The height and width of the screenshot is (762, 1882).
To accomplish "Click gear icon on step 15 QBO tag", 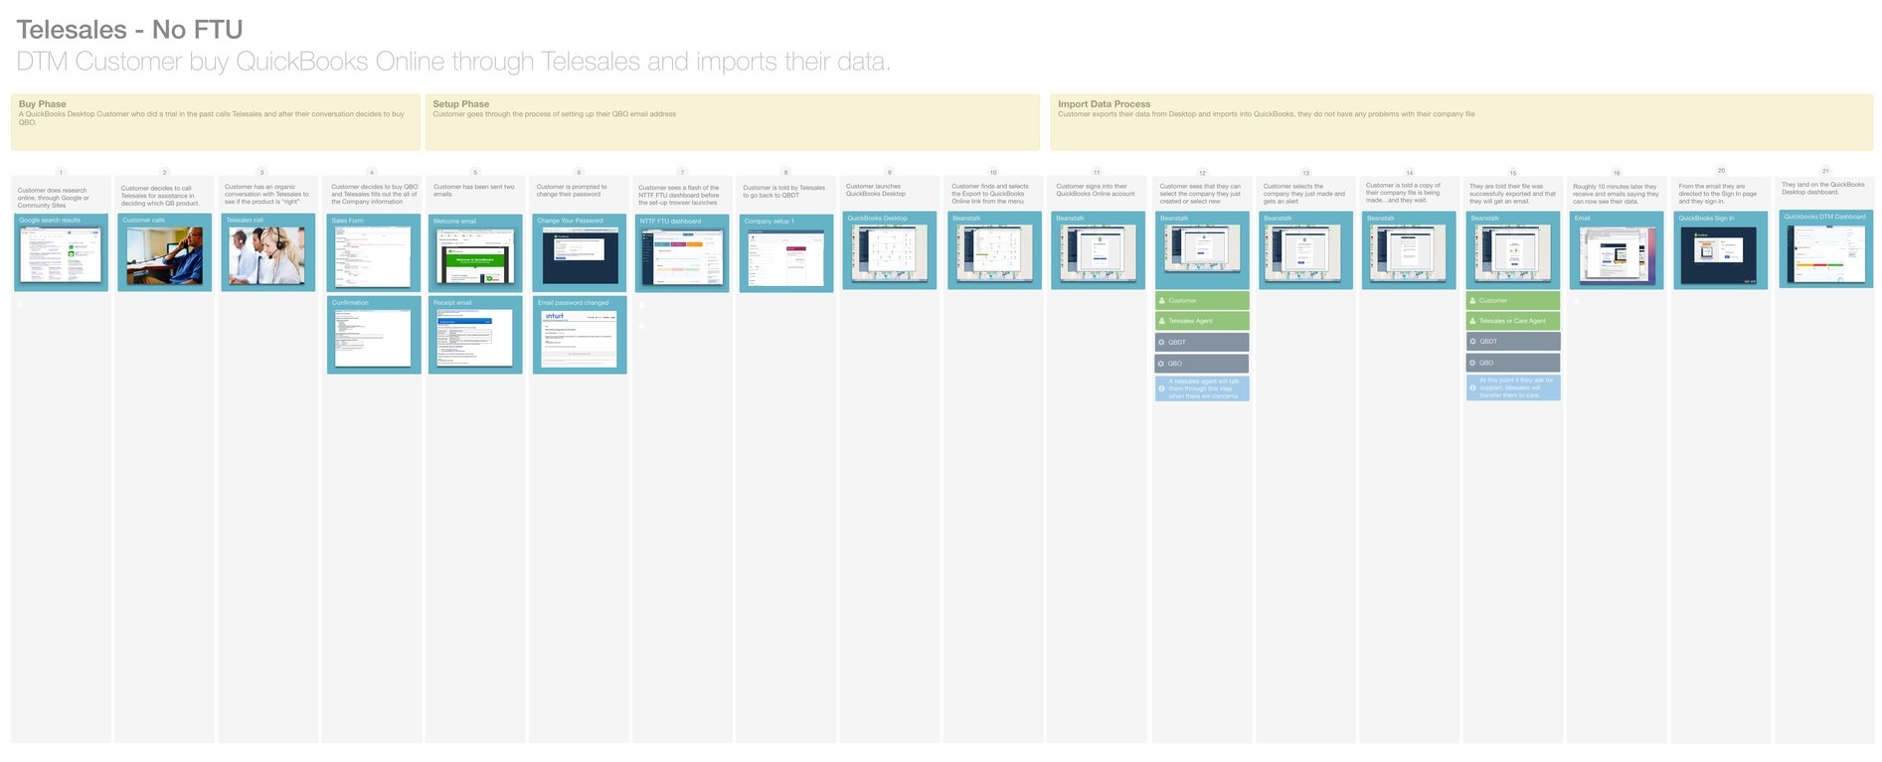I will (1472, 363).
